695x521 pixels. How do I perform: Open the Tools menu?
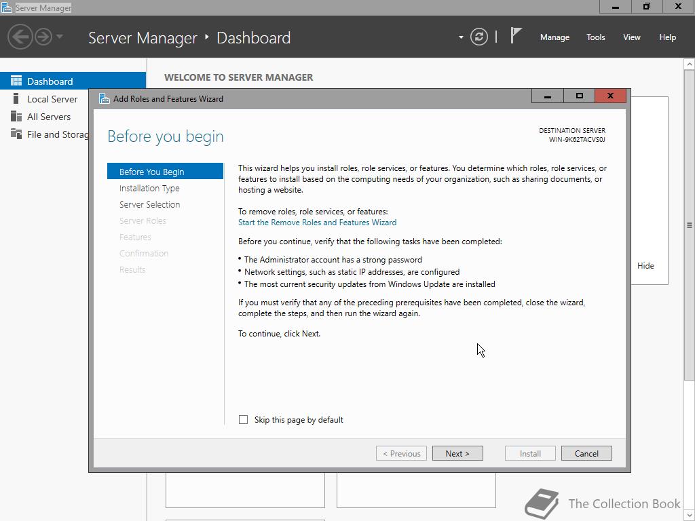click(x=596, y=37)
